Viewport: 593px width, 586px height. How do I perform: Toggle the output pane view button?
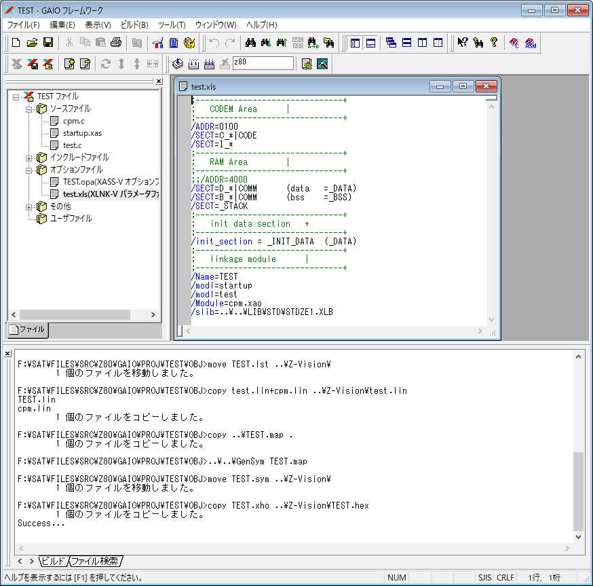point(370,43)
